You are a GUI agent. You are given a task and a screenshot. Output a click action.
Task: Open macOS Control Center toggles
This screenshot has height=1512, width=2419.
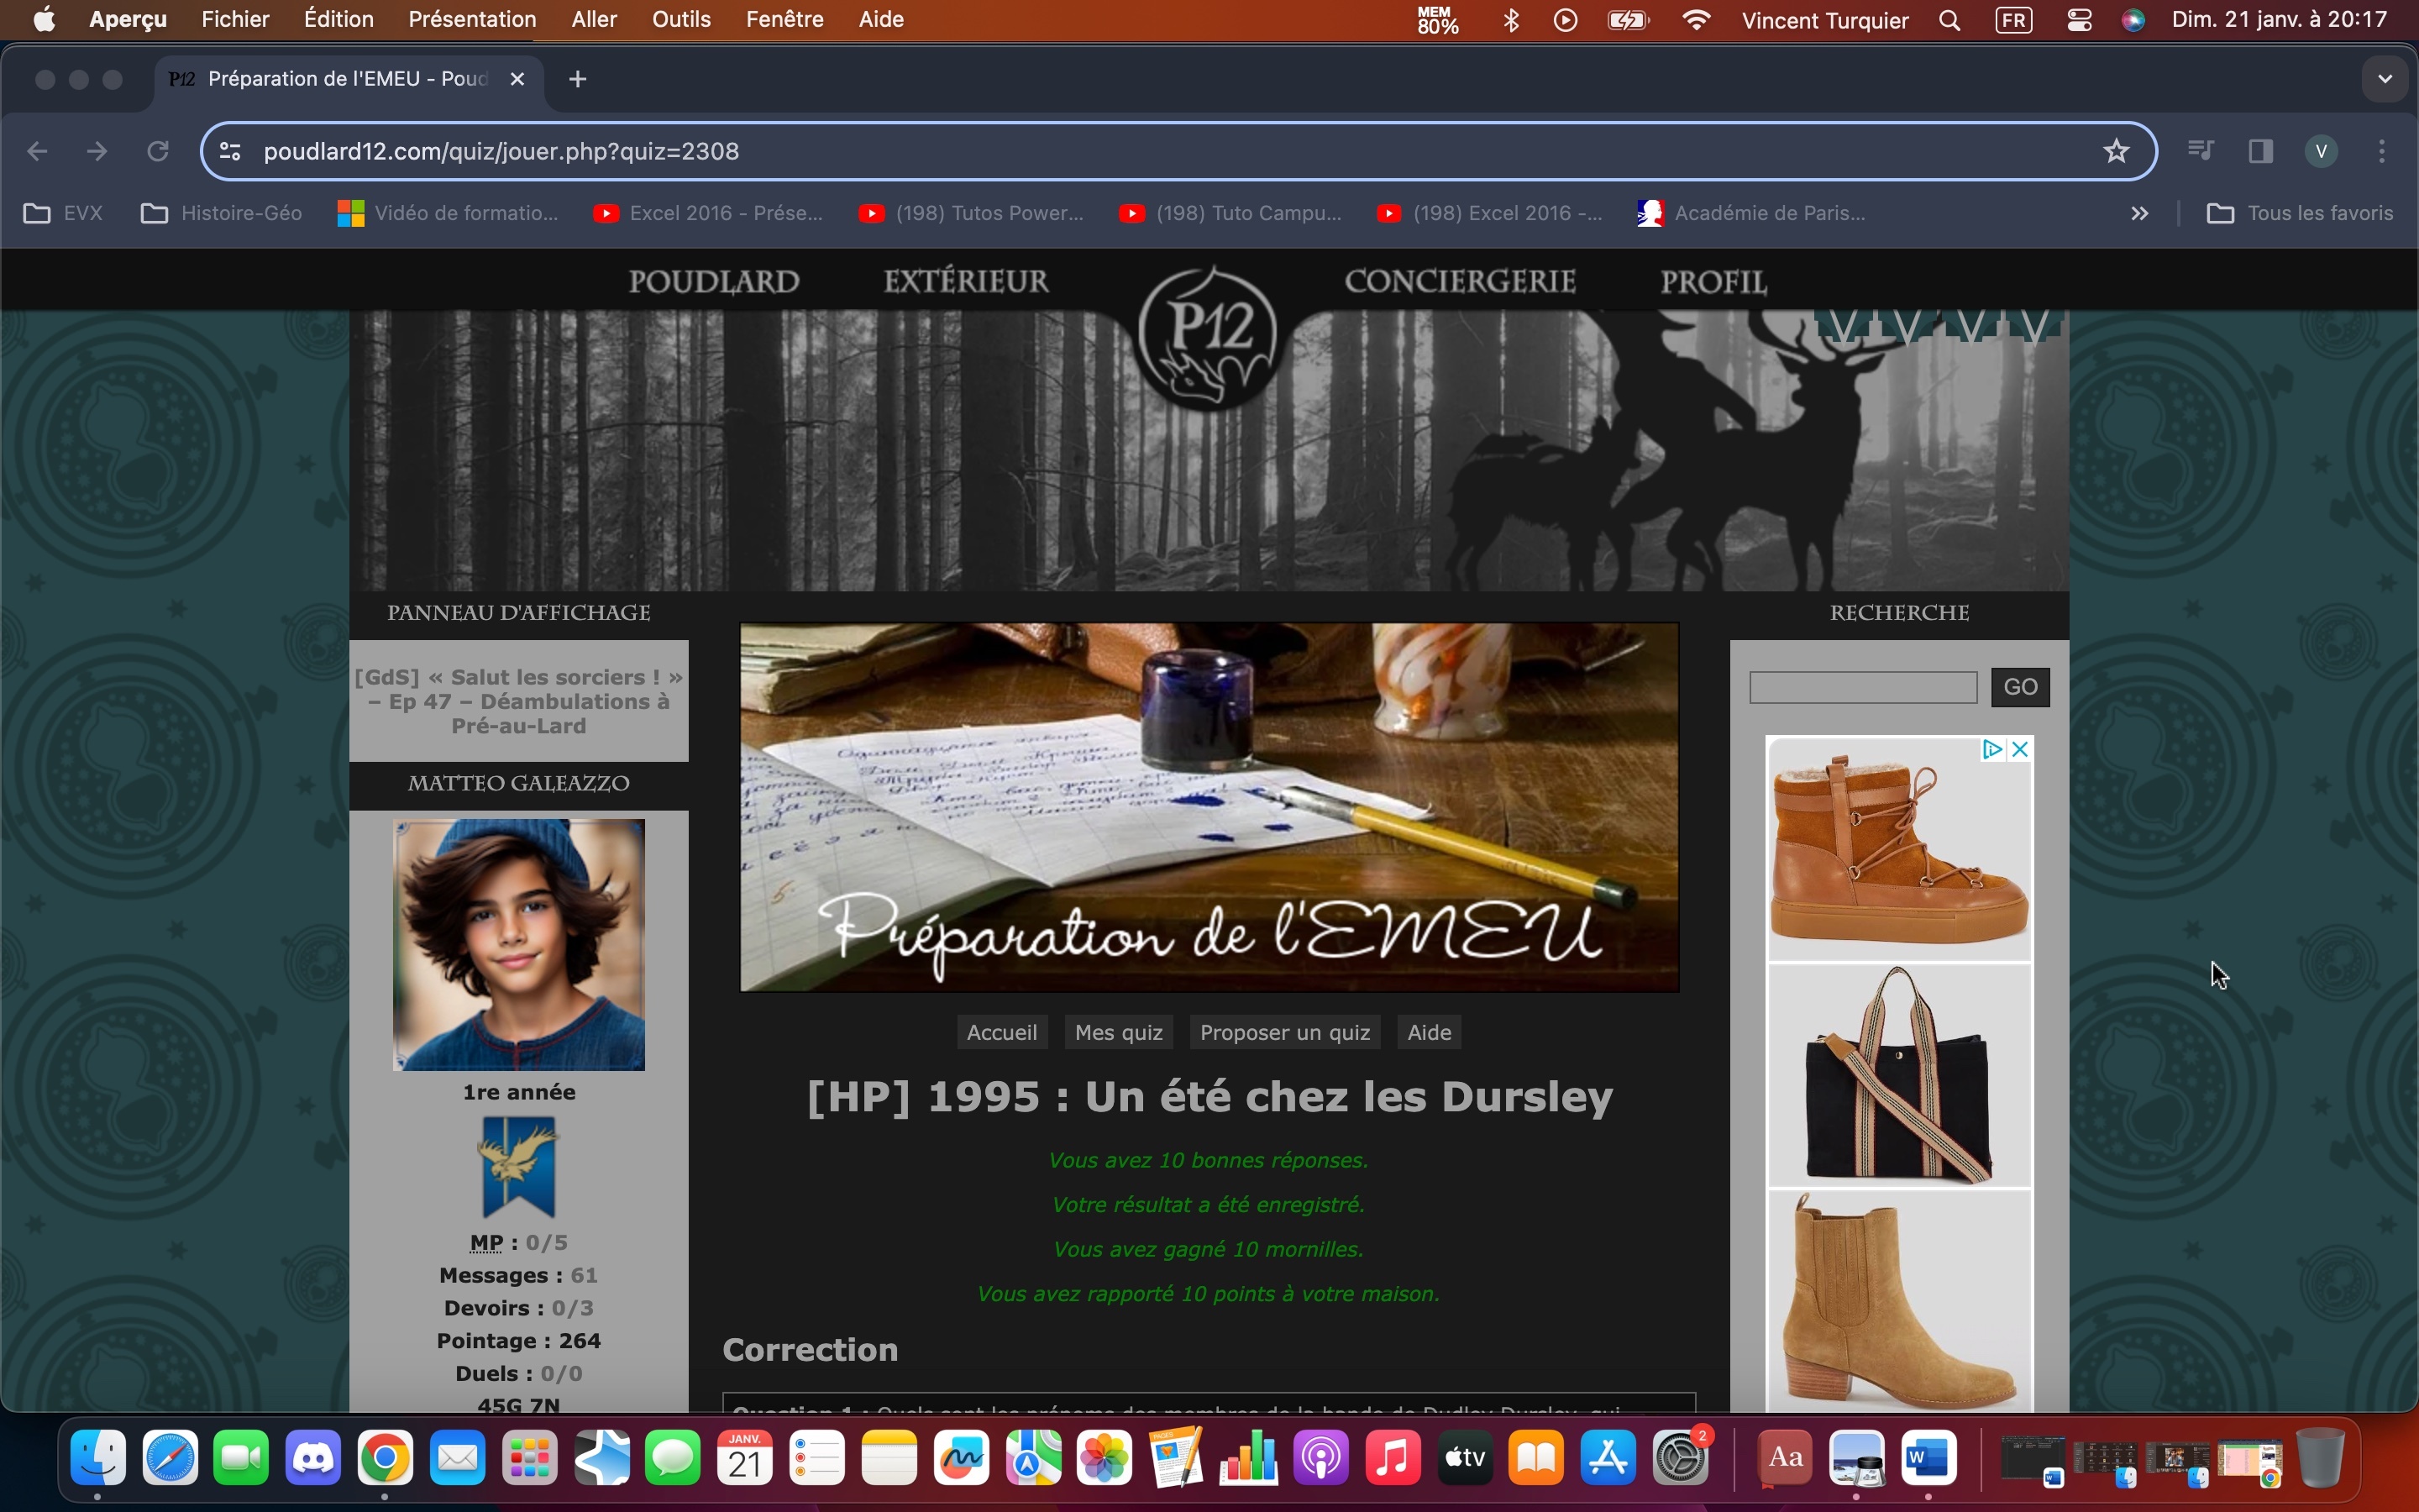[x=2079, y=20]
